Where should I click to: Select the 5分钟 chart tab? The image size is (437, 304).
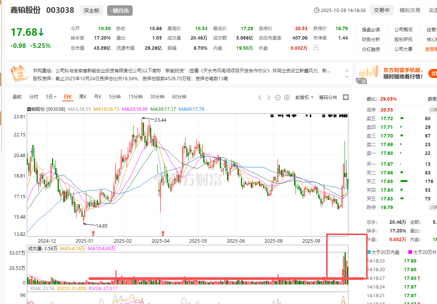click(x=115, y=97)
